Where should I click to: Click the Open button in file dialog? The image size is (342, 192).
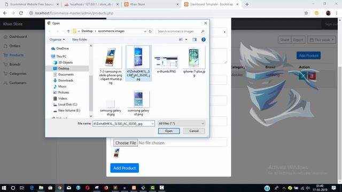click(169, 131)
